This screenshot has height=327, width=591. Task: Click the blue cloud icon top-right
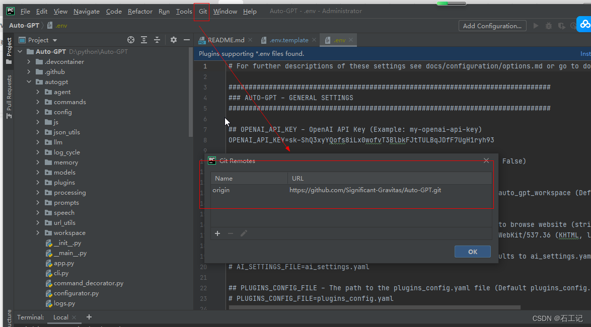tap(584, 24)
